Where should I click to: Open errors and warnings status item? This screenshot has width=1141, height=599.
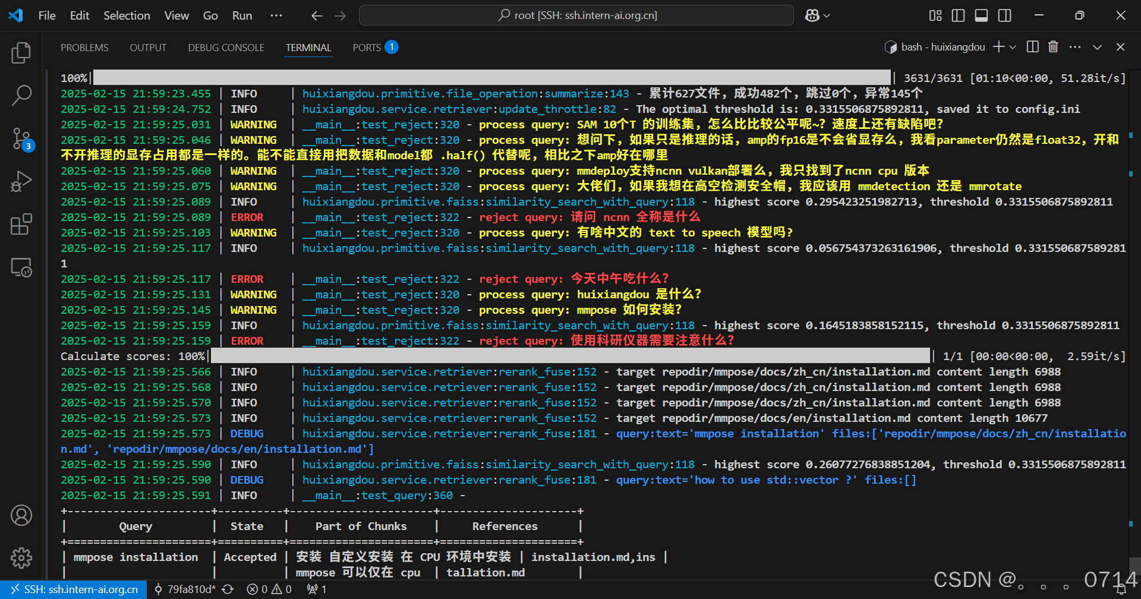pos(269,589)
